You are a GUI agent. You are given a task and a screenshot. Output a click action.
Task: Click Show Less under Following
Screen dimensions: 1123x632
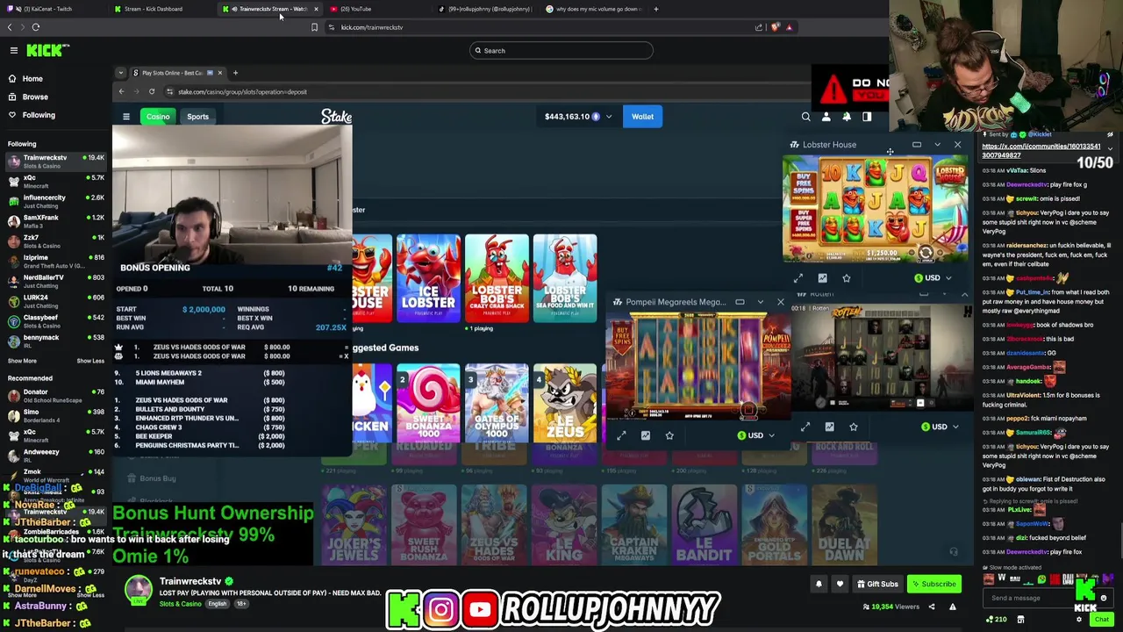pyautogui.click(x=90, y=361)
